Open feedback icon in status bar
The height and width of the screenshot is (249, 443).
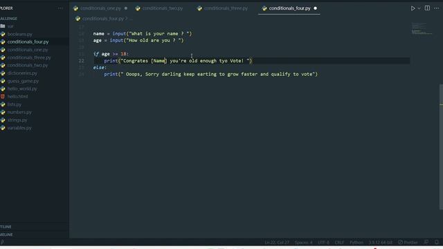pyautogui.click(x=426, y=242)
